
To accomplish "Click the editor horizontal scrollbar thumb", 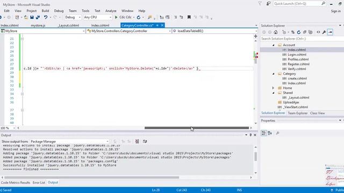I will tap(197, 128).
